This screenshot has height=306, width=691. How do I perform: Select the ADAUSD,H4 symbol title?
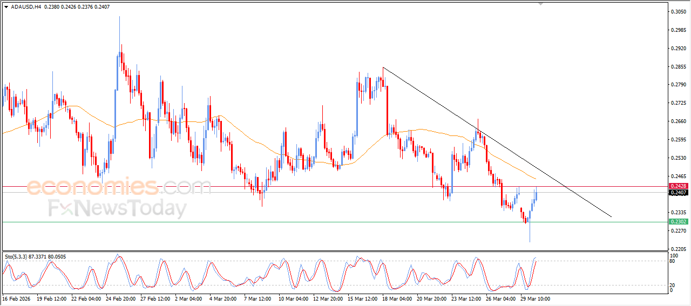coord(25,6)
